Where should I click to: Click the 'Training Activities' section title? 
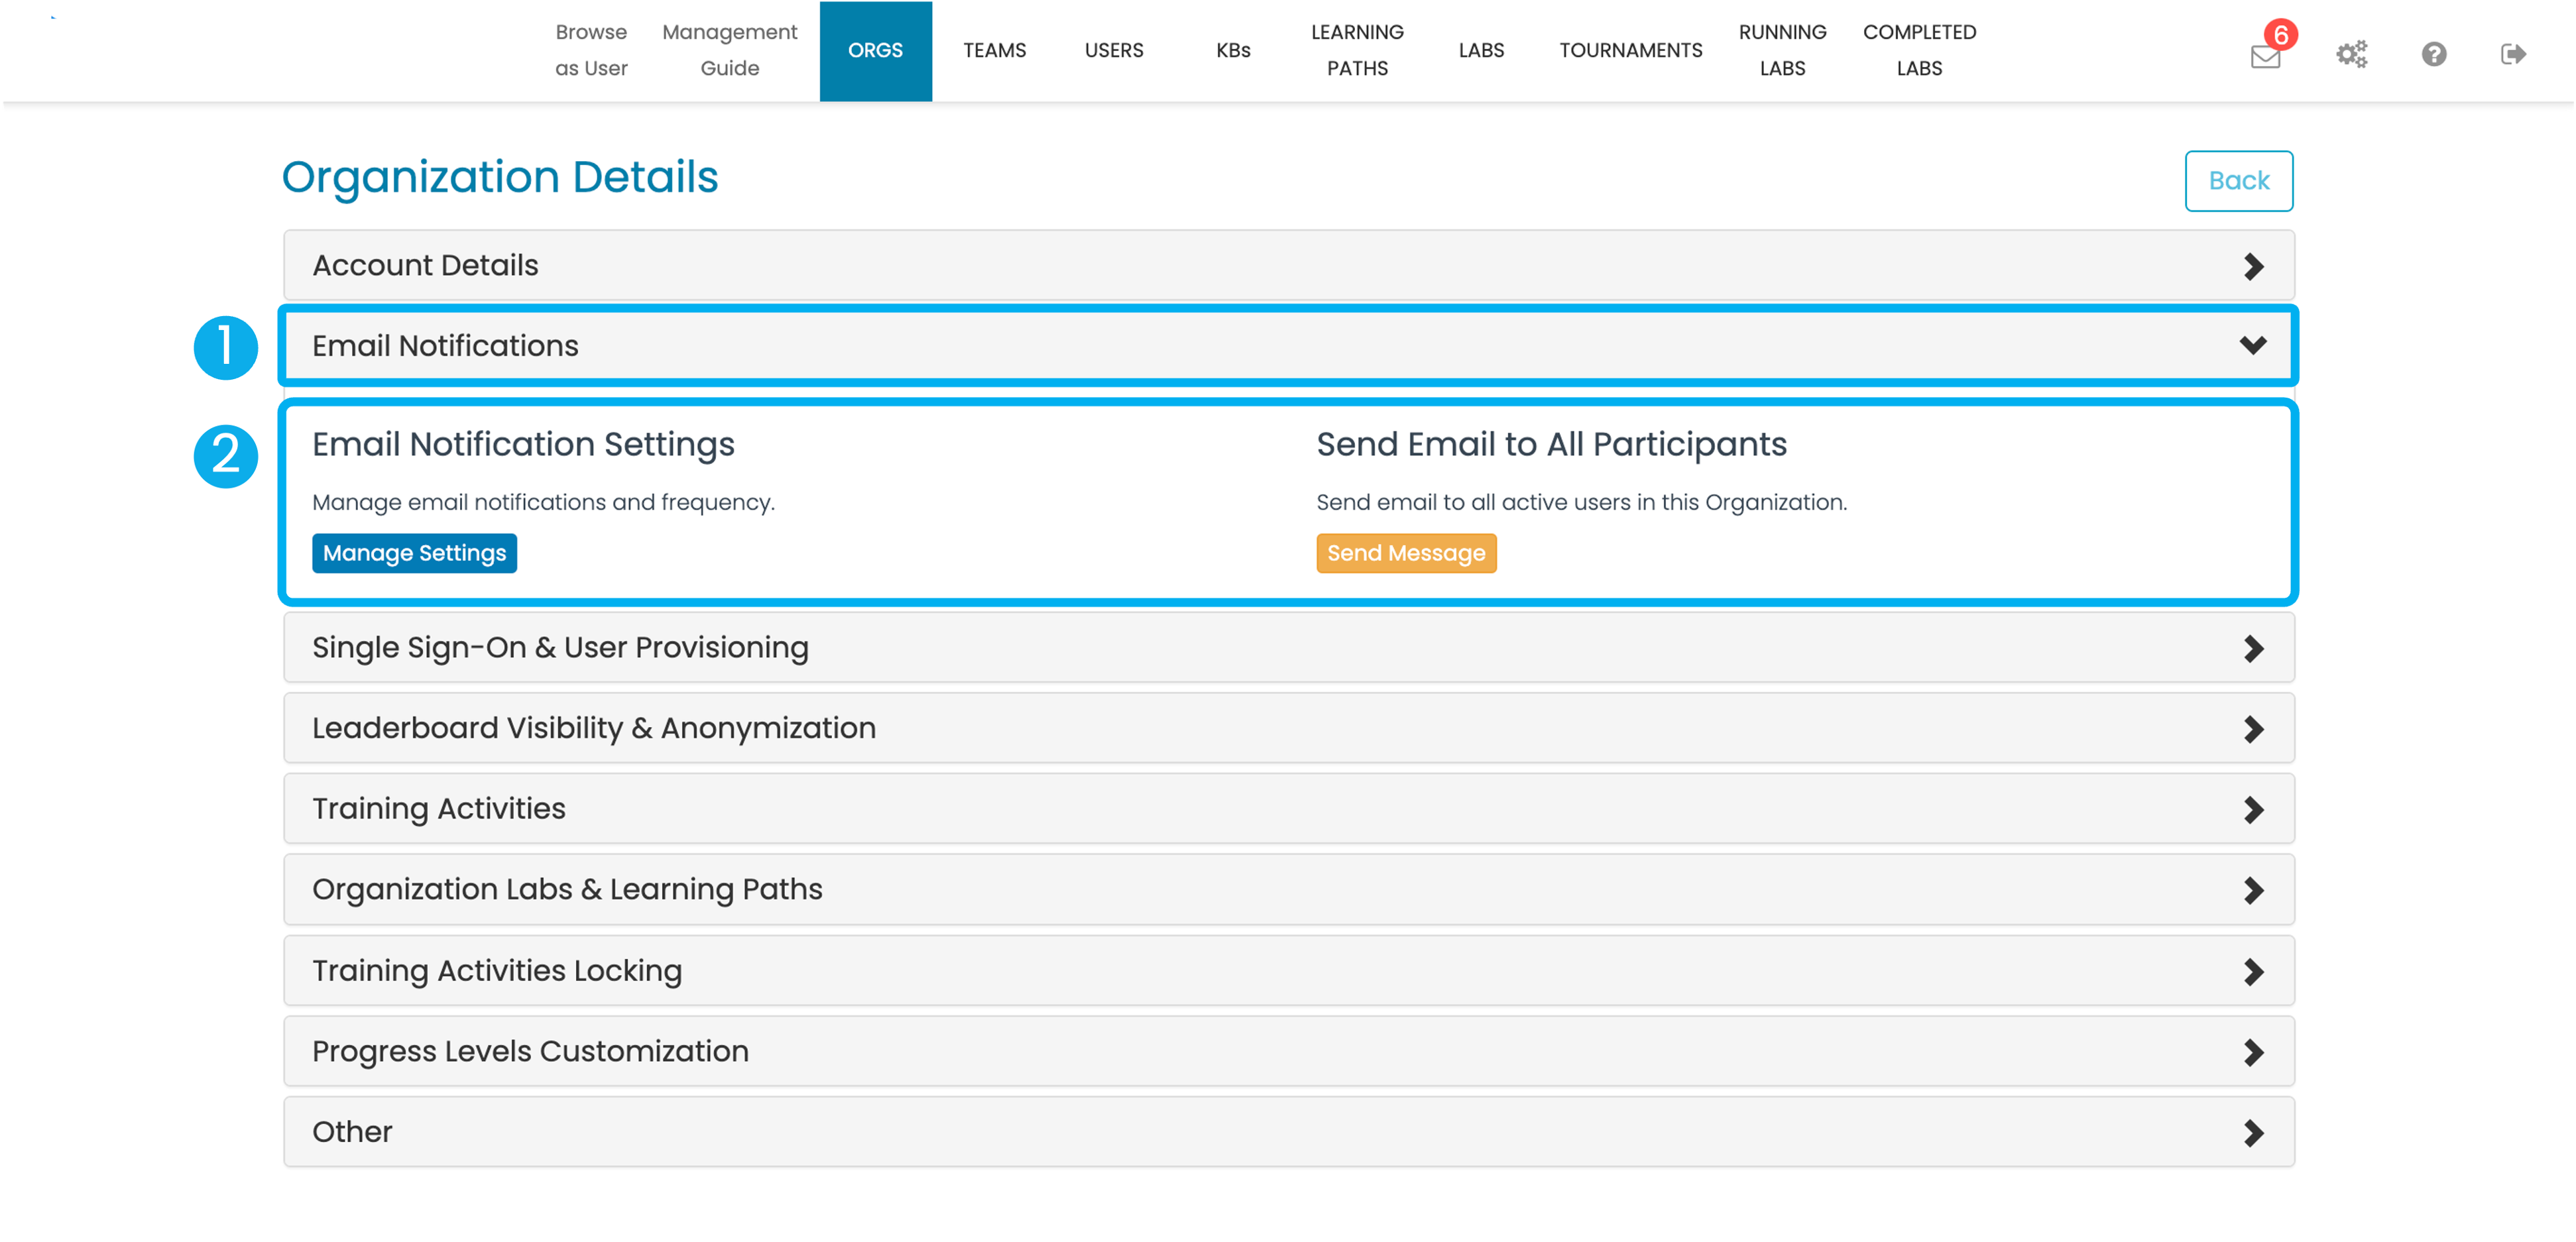click(x=439, y=809)
